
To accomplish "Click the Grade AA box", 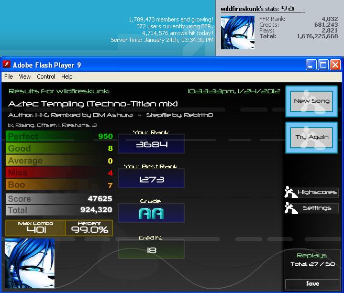I will pos(151,213).
